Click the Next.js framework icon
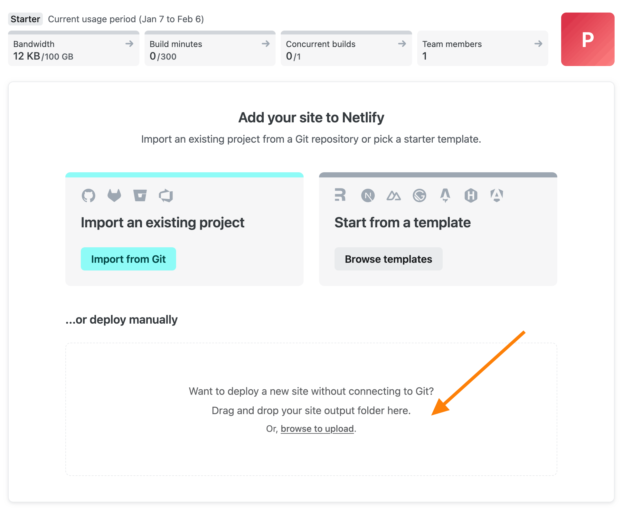The image size is (622, 512). click(368, 195)
